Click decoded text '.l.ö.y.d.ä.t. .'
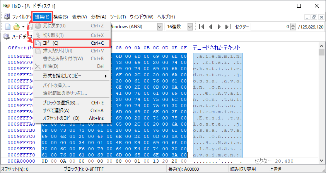 point(217,149)
